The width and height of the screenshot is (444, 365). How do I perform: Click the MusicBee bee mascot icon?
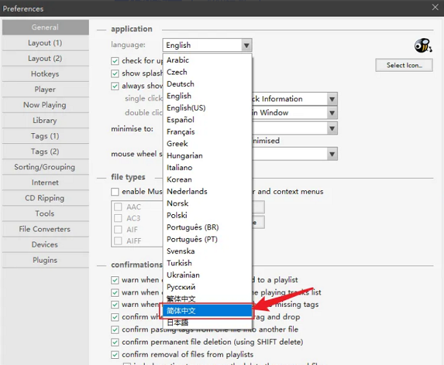[x=423, y=46]
